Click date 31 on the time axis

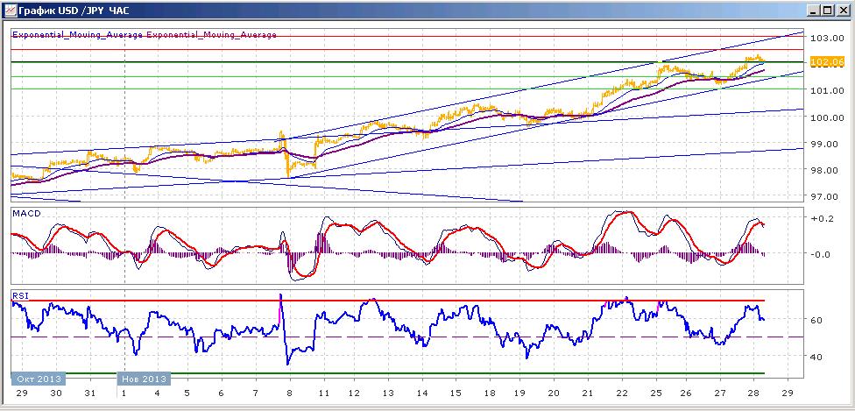point(90,393)
